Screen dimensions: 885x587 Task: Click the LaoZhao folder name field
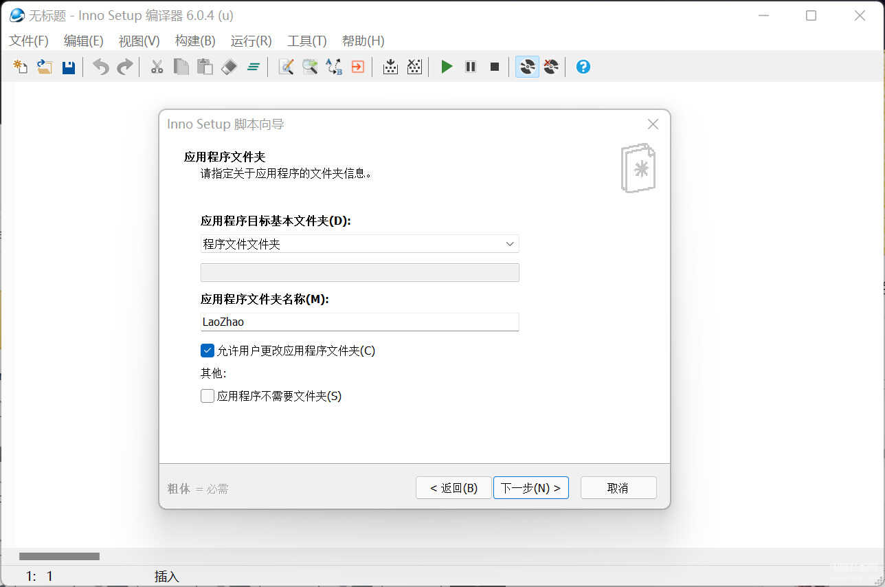(359, 322)
